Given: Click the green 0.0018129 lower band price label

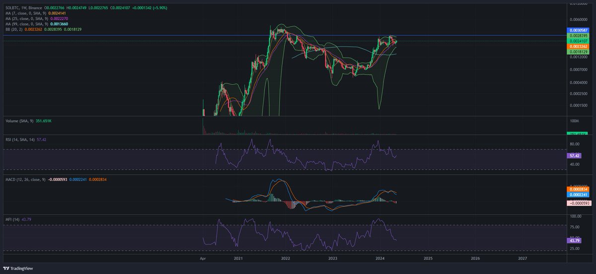Looking at the screenshot, I should coord(578,51).
